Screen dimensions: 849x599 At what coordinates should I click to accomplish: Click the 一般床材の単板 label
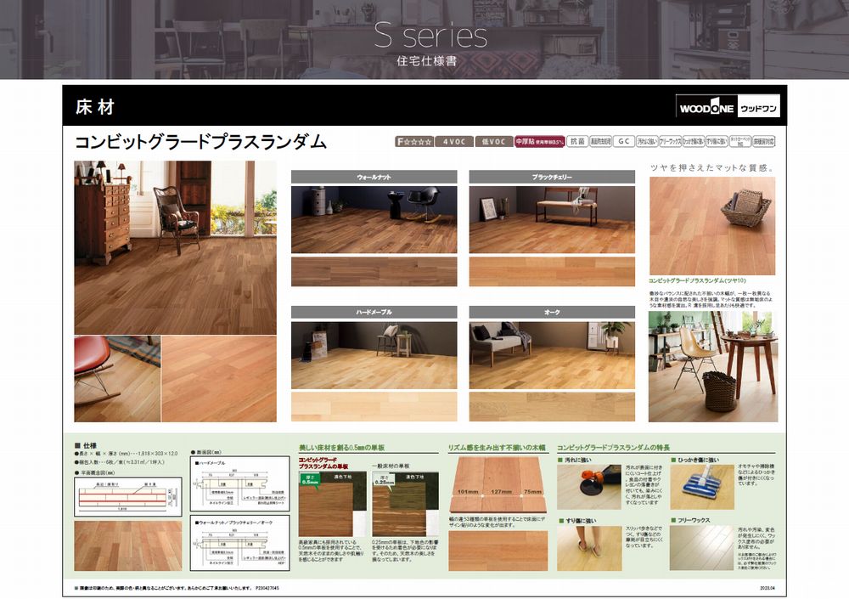[x=391, y=466]
